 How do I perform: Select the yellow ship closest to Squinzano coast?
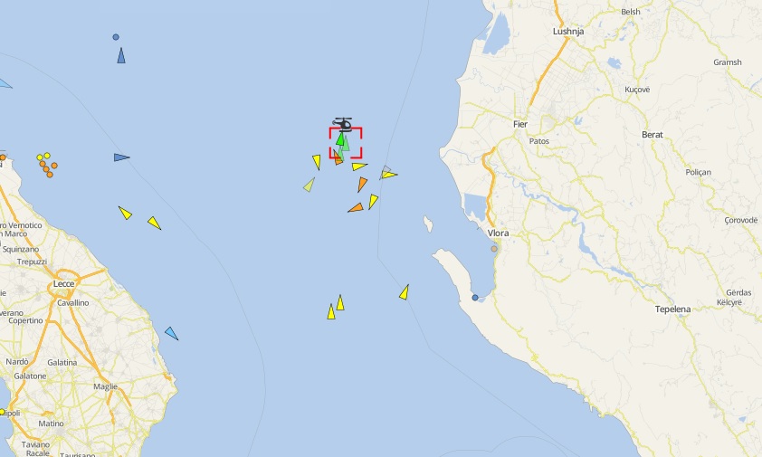pos(125,213)
